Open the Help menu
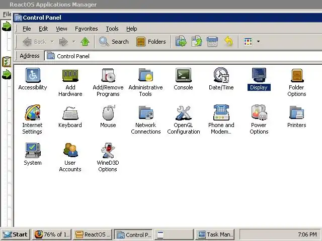Viewport: 322px width, 241px height. pyautogui.click(x=132, y=29)
